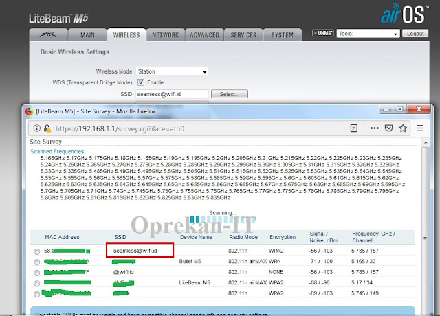
Task: Click NONE encryption cell
Action: pos(276,272)
